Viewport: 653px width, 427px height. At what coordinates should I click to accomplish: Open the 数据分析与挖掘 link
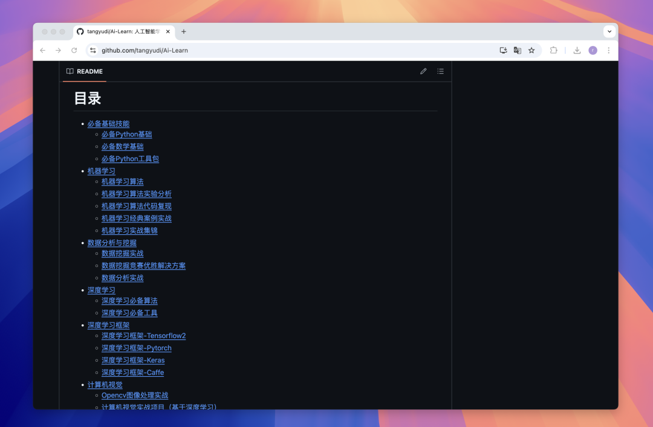[x=112, y=243]
